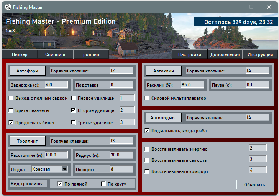Close the Fishing Master window

point(269,7)
